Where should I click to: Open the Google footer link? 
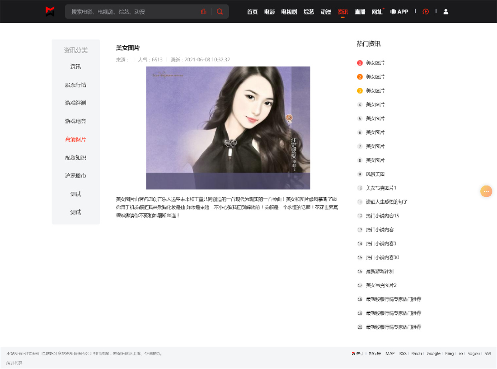[x=434, y=353]
